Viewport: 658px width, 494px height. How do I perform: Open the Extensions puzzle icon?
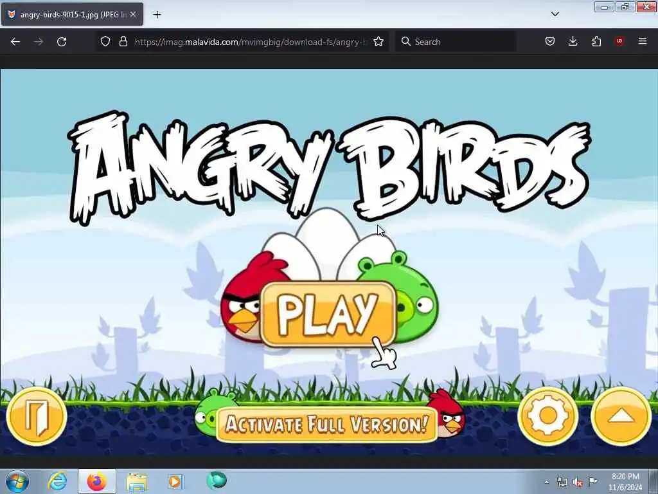(x=596, y=41)
